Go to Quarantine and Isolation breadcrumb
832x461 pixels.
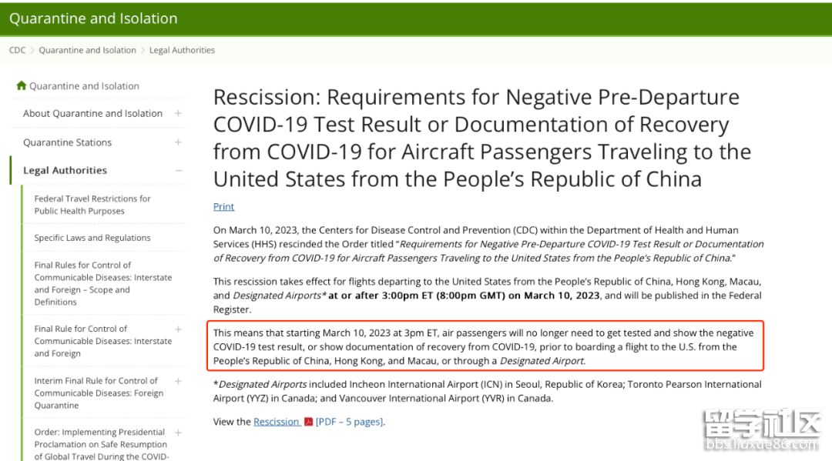[x=87, y=50]
